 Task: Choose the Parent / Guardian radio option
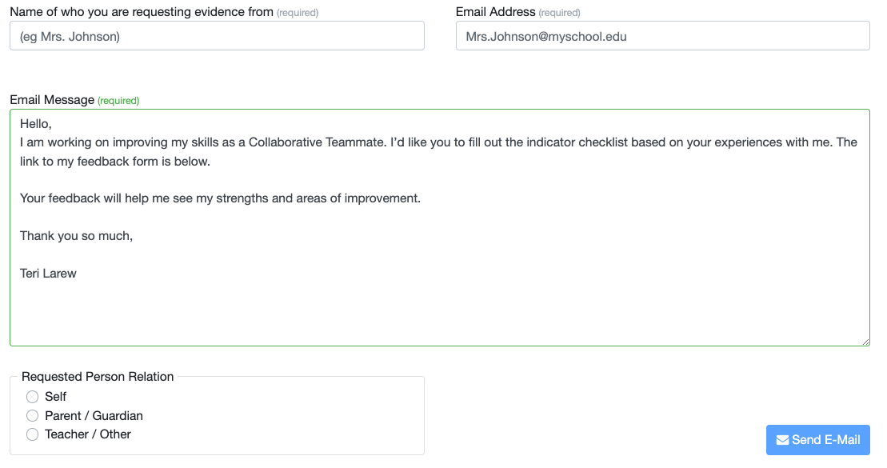point(33,416)
